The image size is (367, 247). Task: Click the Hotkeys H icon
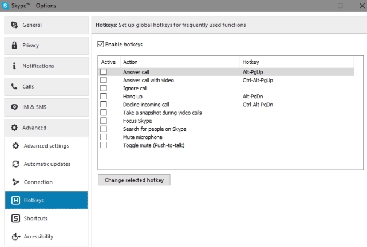15,200
